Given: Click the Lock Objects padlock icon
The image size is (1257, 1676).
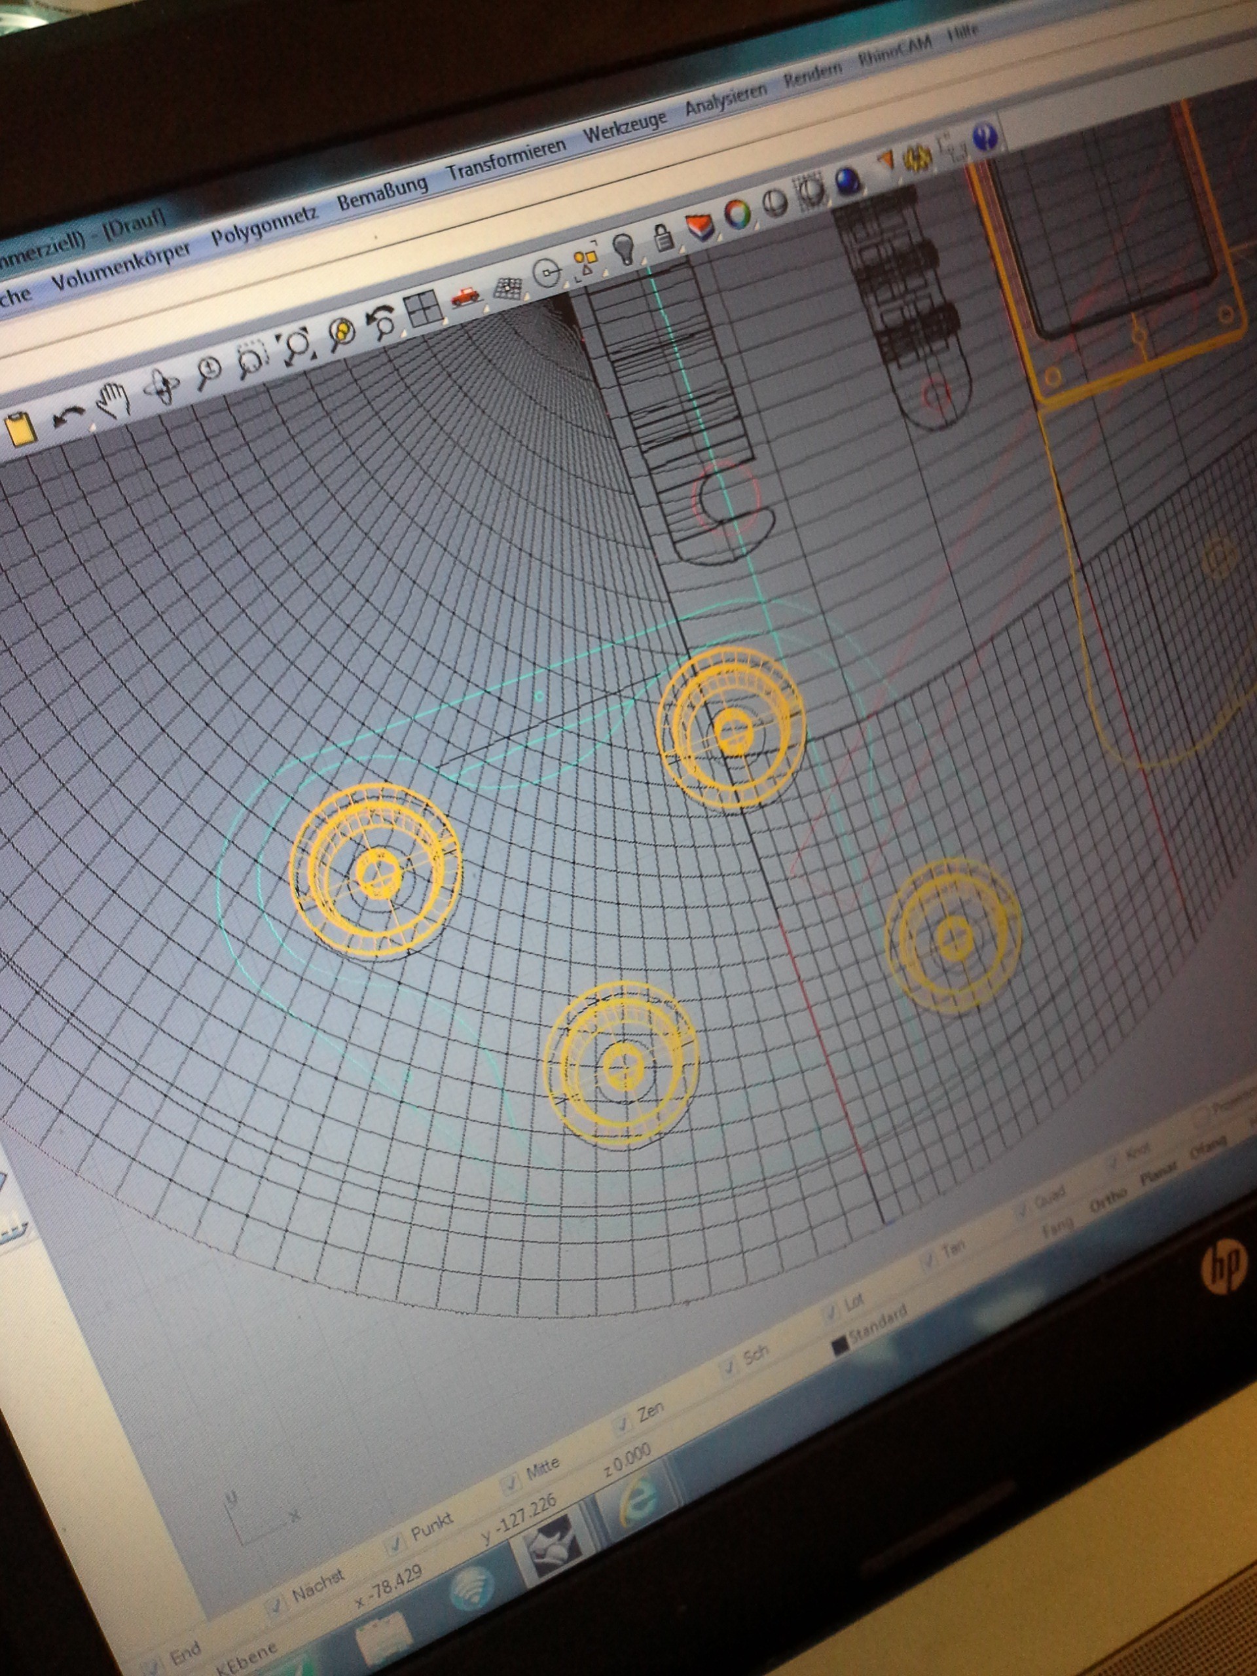Looking at the screenshot, I should pyautogui.click(x=663, y=236).
